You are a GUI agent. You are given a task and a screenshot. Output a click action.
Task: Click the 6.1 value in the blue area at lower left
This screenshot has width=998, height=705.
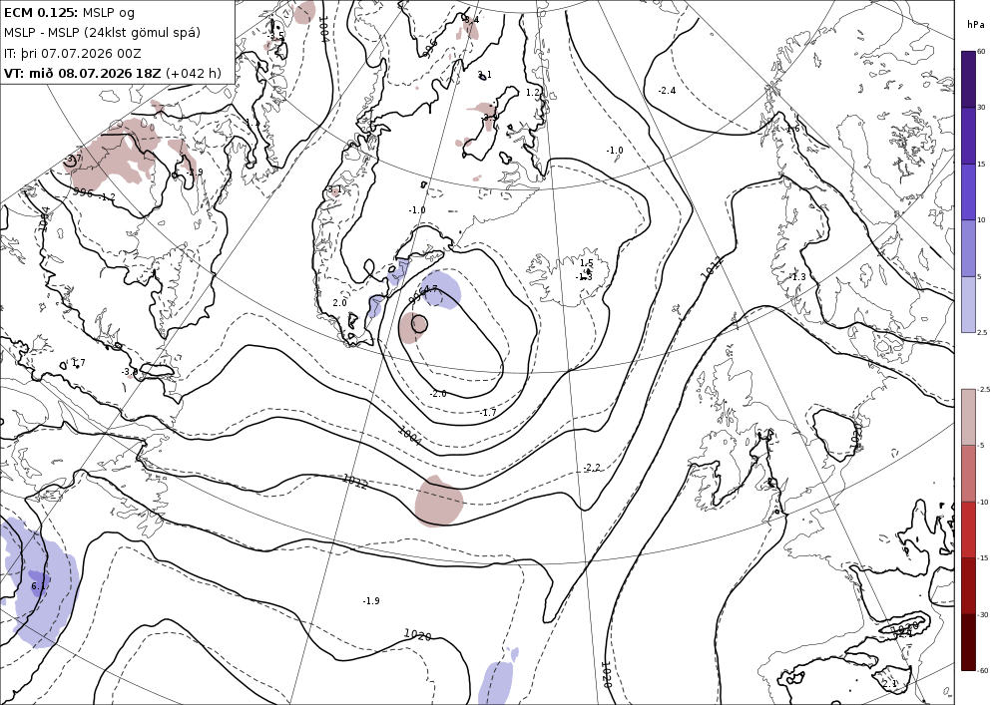coord(38,586)
